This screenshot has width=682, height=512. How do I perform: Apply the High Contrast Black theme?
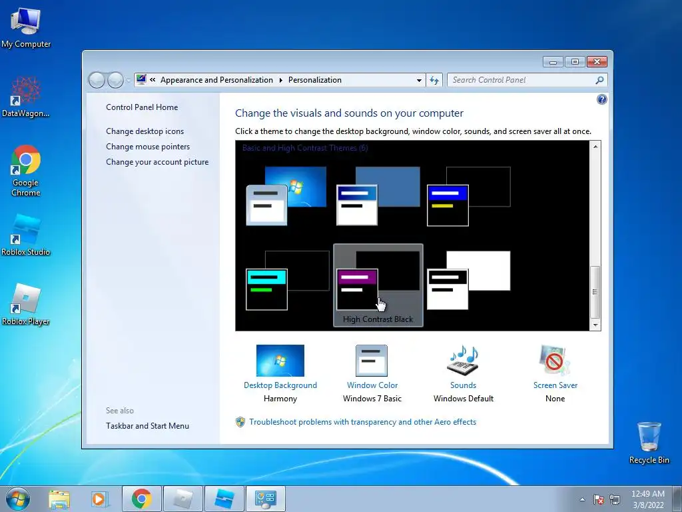click(378, 285)
